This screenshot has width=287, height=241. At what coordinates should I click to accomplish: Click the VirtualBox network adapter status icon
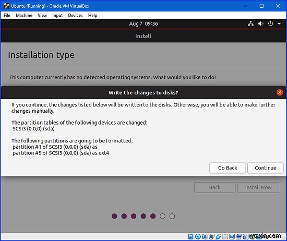point(211,236)
